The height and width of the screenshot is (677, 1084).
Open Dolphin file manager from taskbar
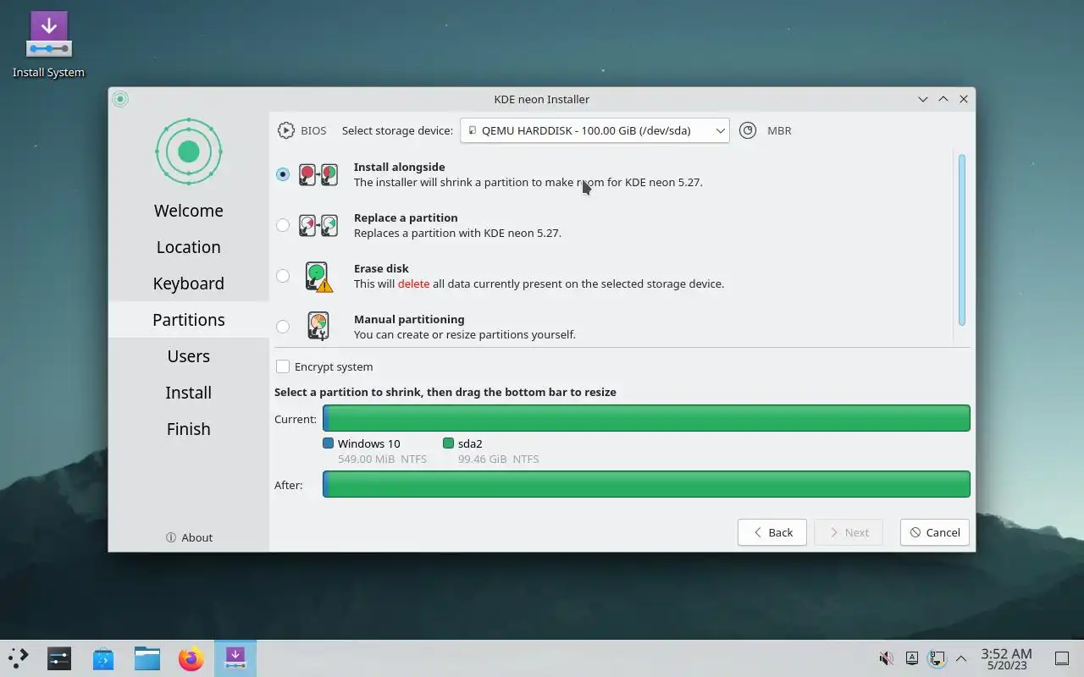147,658
